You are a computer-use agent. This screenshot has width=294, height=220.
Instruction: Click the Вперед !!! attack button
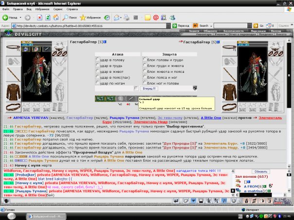(x=149, y=88)
